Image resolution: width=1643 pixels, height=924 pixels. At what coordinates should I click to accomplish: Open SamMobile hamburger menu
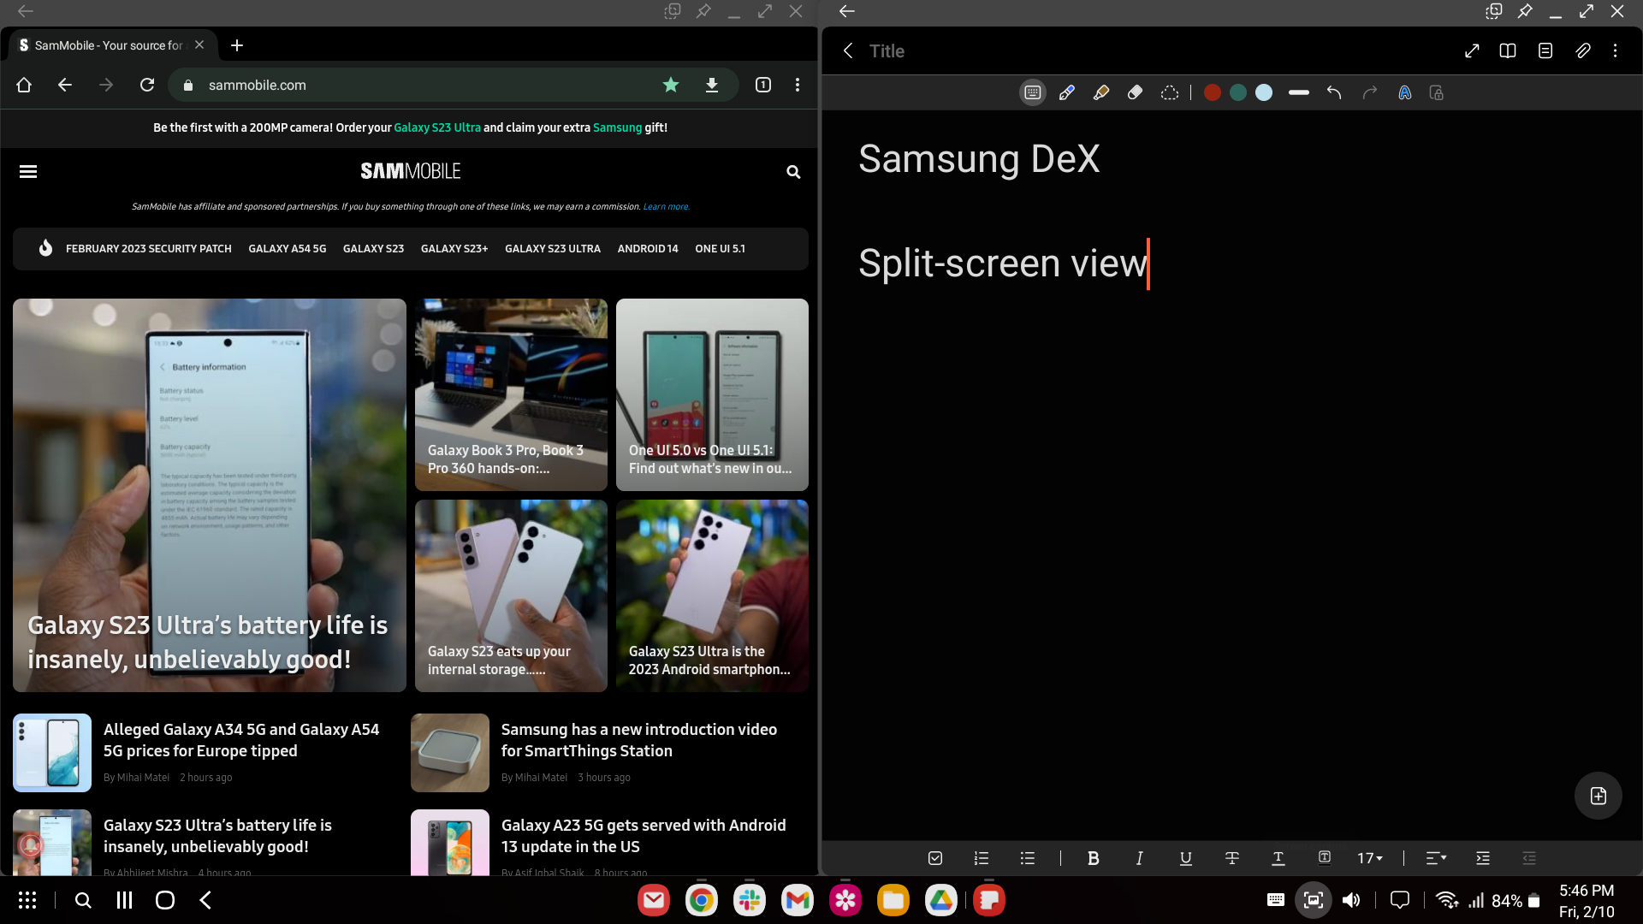pos(28,172)
